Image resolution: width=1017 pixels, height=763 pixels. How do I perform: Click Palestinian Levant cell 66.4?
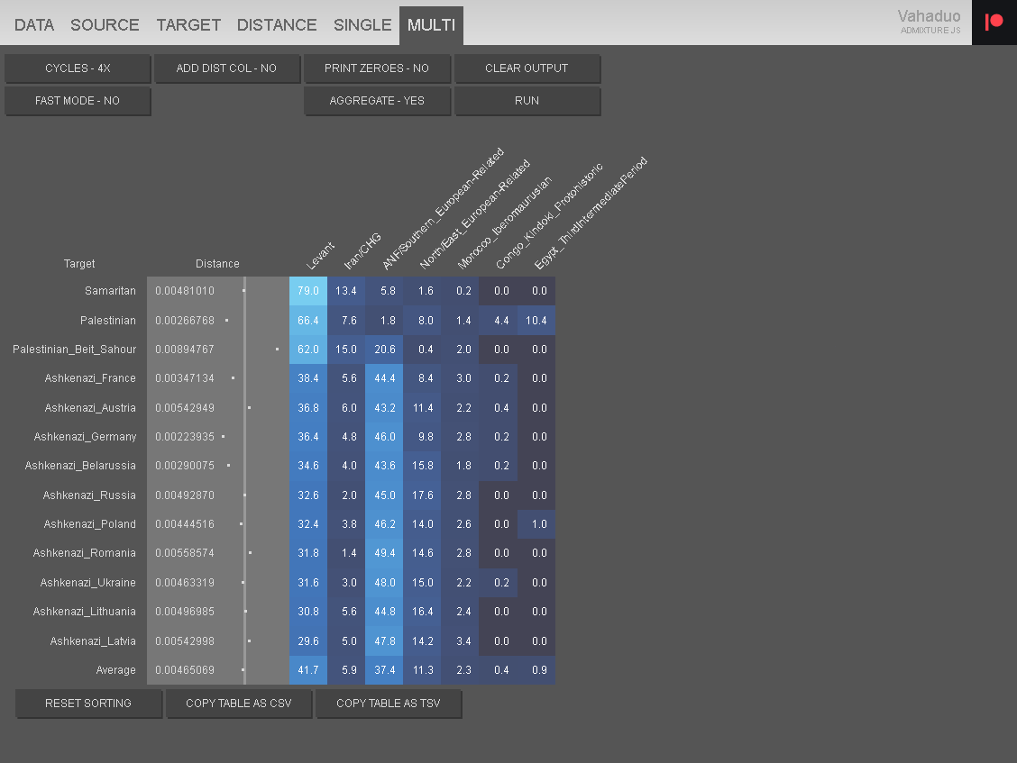(308, 320)
